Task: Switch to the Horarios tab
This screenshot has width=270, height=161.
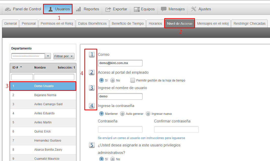Action: tap(155, 23)
